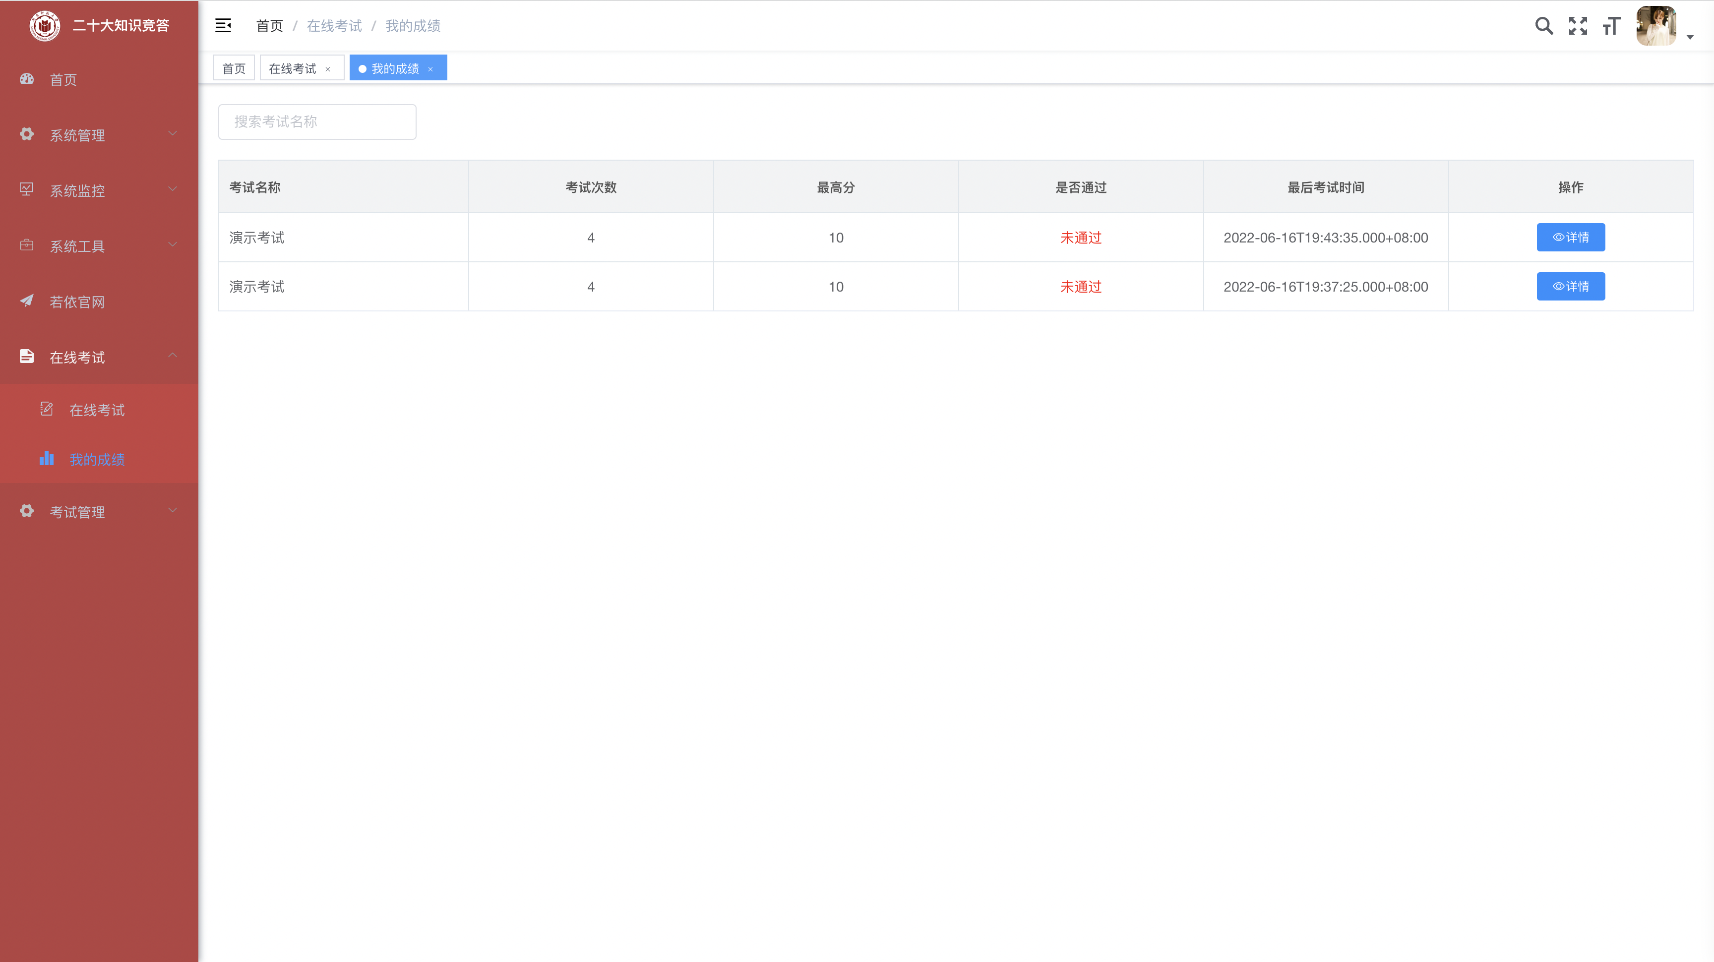Click 详情 button for second exam row

pos(1570,287)
